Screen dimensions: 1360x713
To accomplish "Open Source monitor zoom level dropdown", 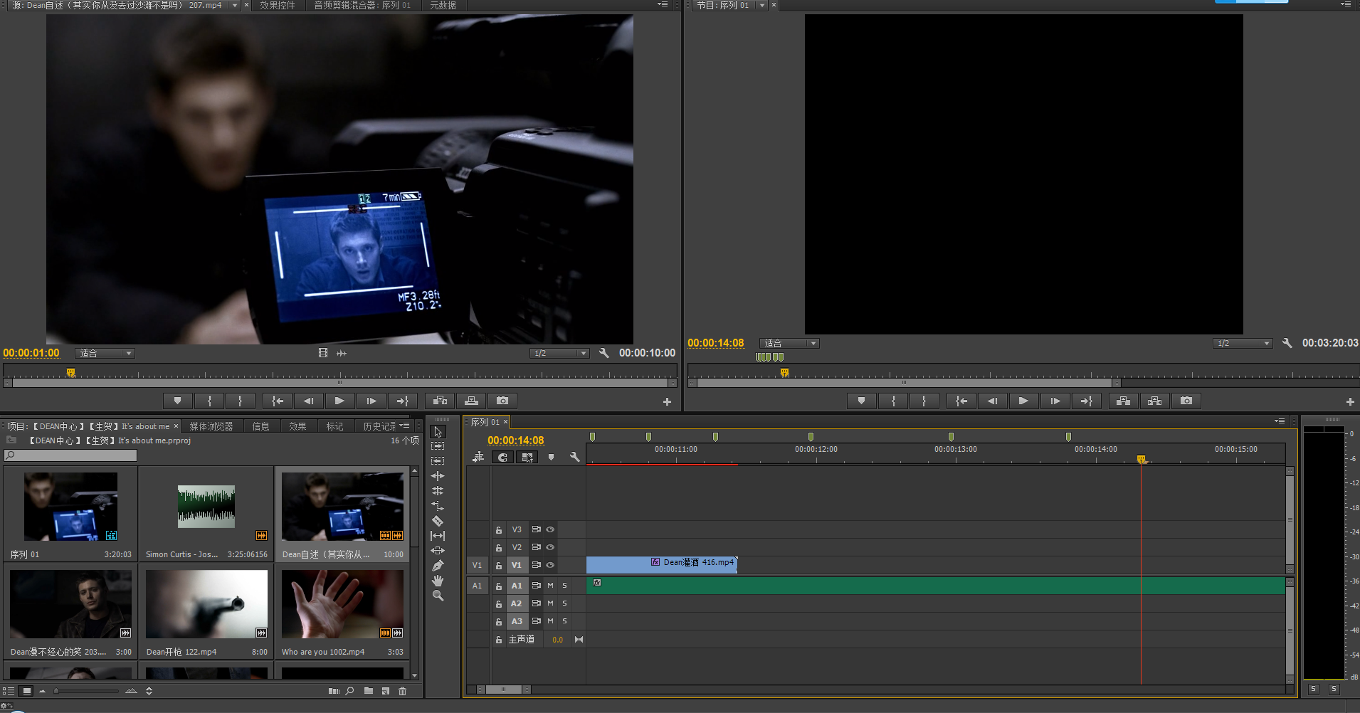I will [x=105, y=354].
